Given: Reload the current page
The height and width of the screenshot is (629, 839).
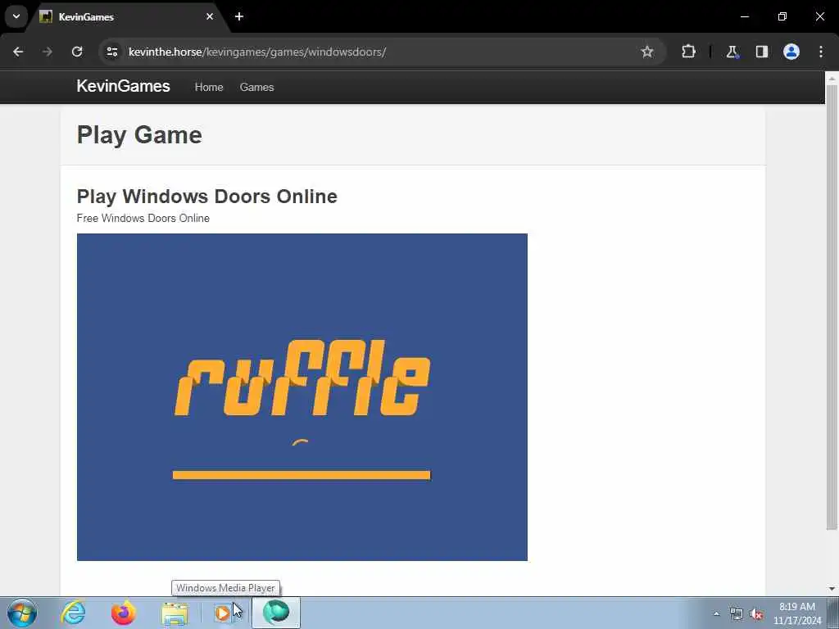Looking at the screenshot, I should tap(77, 52).
